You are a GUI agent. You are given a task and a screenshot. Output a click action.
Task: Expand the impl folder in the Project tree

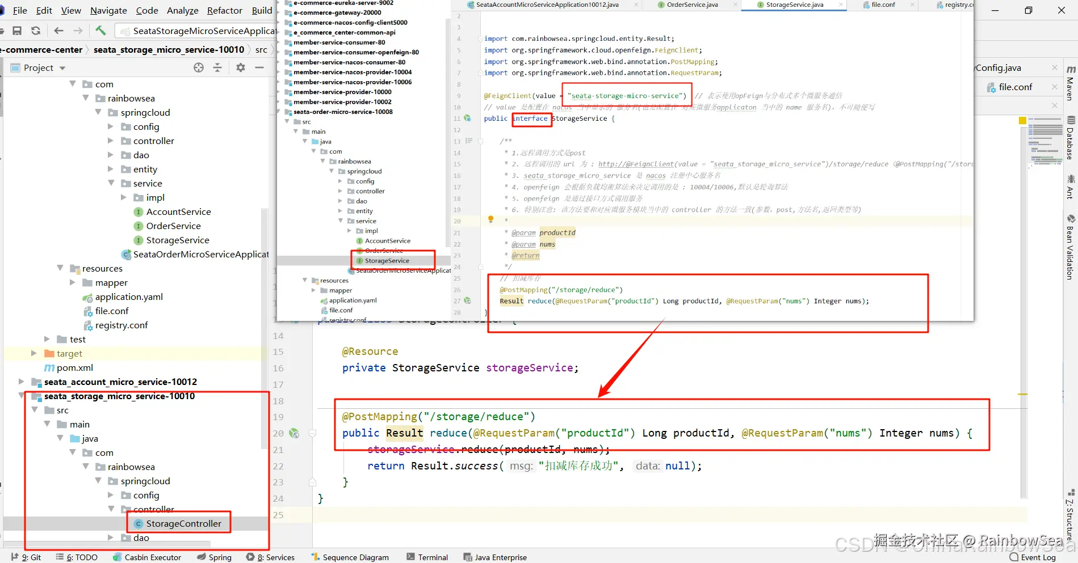(124, 197)
